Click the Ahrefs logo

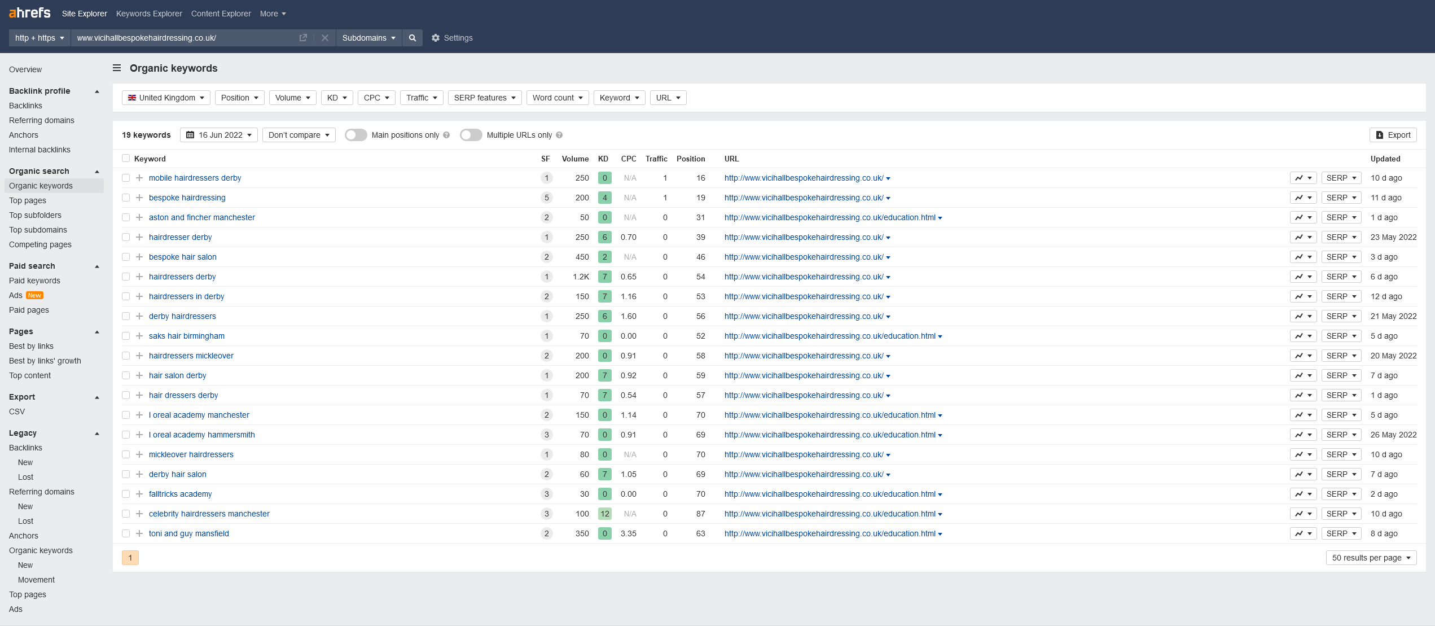pyautogui.click(x=29, y=12)
